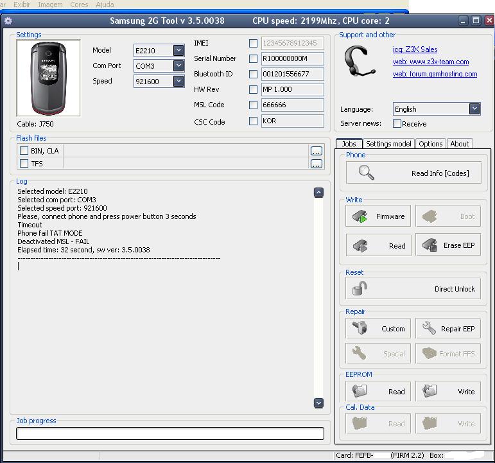Open the Exibir menu in background window

22,4
